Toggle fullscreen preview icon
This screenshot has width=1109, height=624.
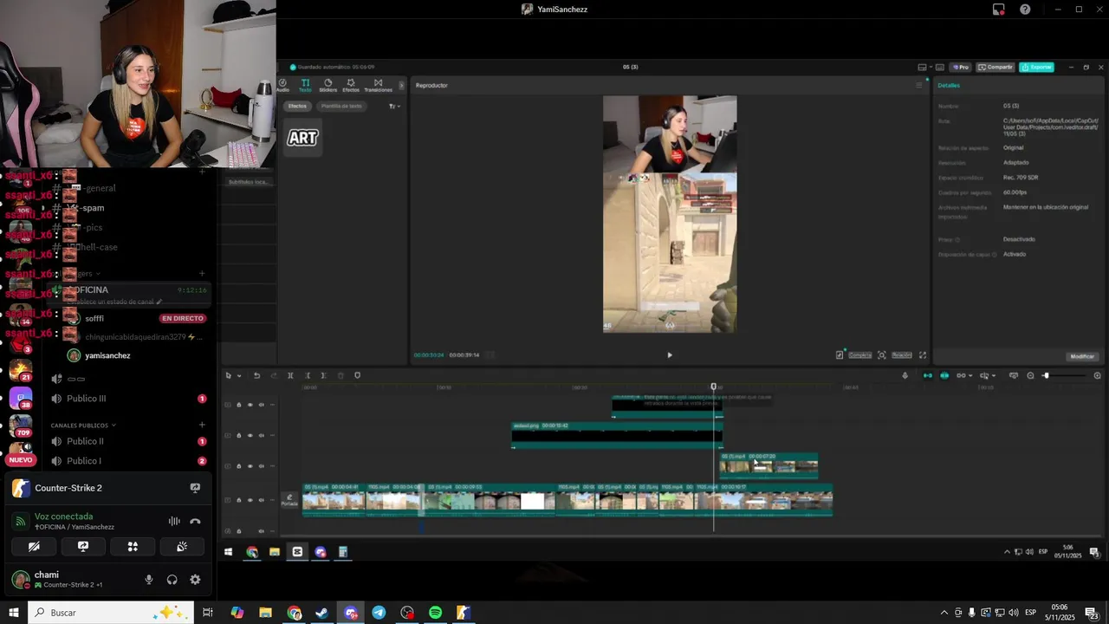pos(922,354)
